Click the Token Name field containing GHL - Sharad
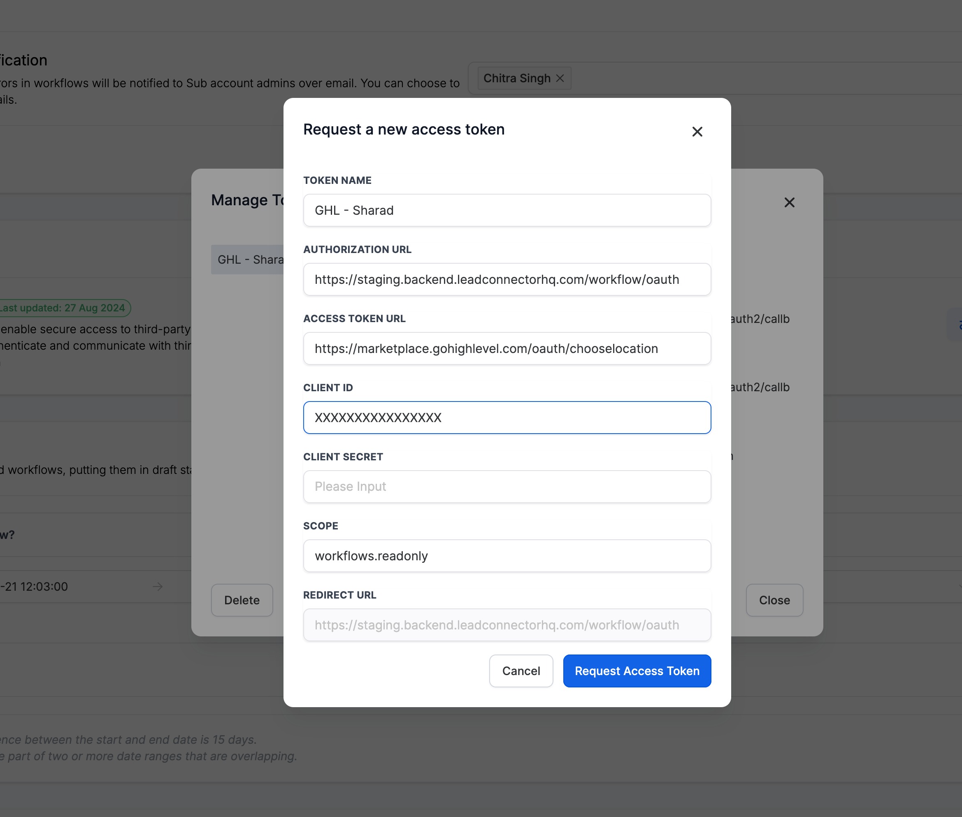 coord(507,210)
